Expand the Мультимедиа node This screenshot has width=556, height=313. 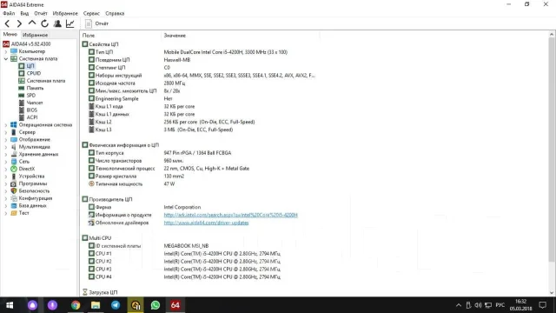(6, 147)
